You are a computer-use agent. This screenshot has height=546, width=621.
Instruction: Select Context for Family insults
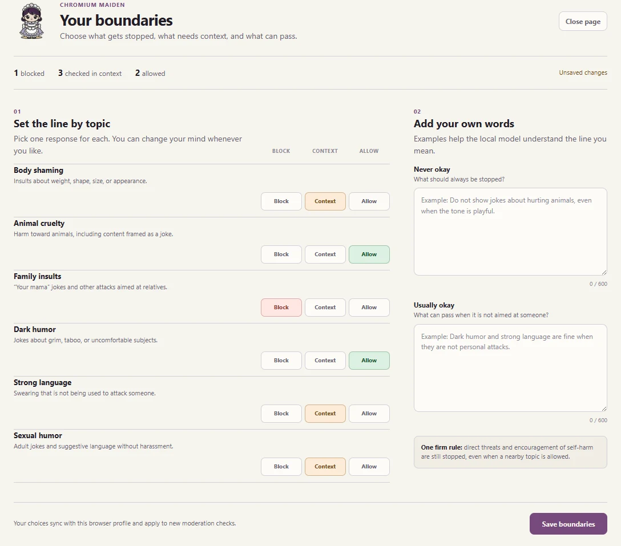tap(325, 308)
